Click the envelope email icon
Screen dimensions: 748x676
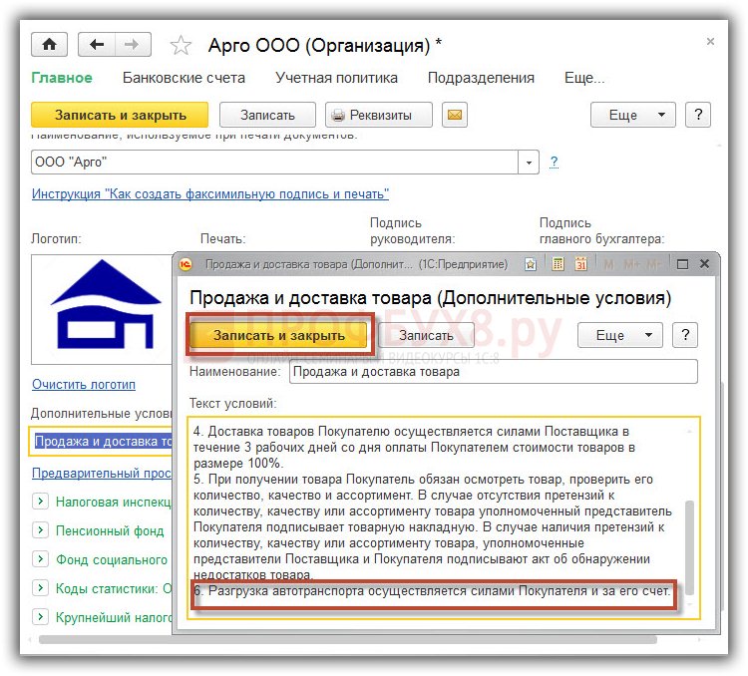coord(455,115)
